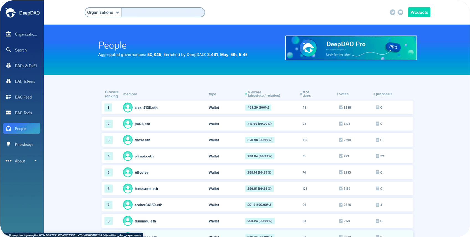Click the DeepDAO logo icon
The image size is (470, 237).
point(11,13)
